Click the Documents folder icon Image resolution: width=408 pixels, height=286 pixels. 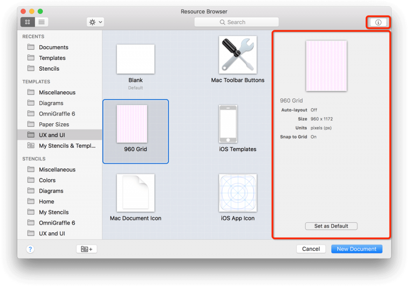(31, 47)
